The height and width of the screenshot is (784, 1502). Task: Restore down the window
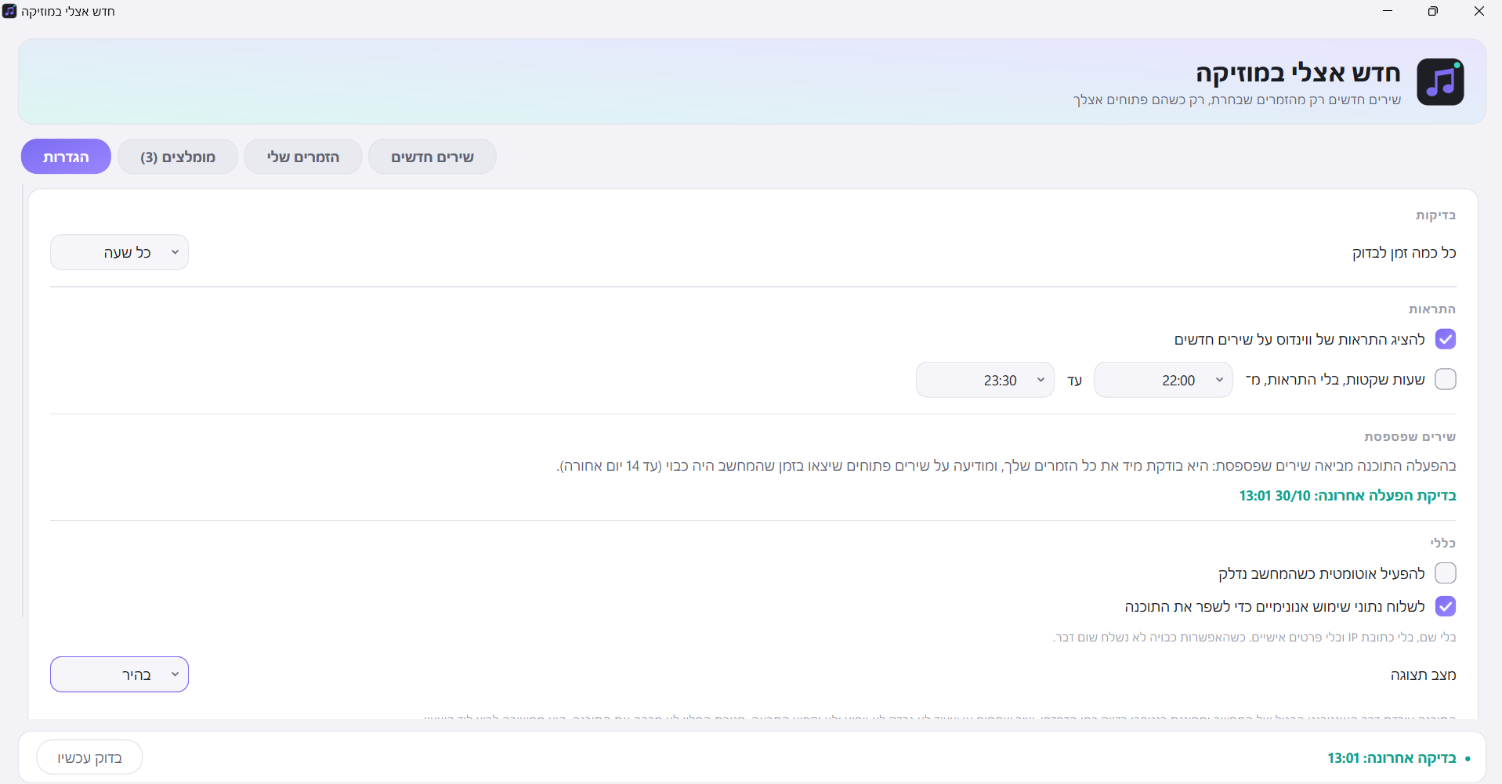point(1433,11)
